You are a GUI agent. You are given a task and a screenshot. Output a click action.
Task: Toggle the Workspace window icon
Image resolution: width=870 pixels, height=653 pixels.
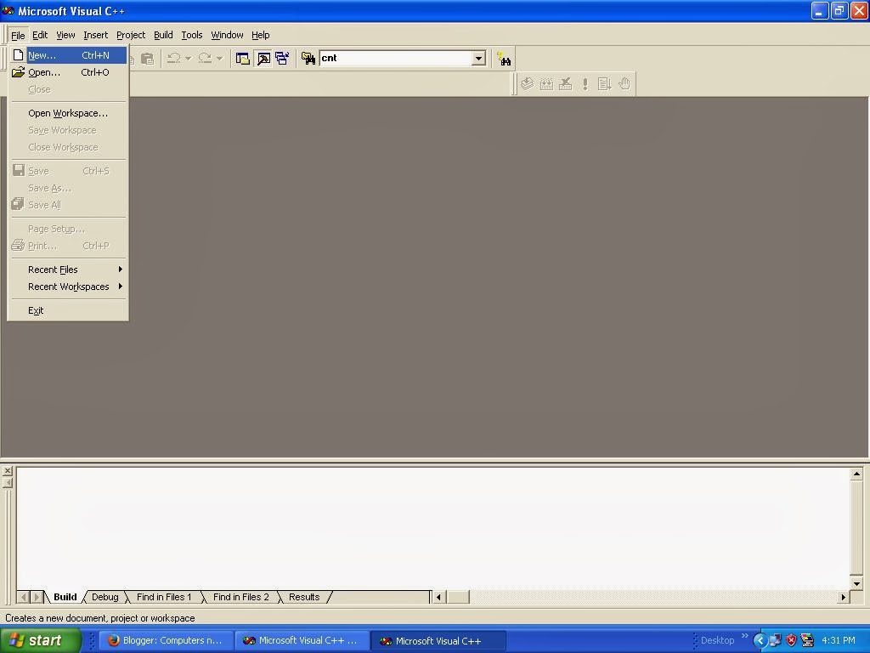click(242, 59)
